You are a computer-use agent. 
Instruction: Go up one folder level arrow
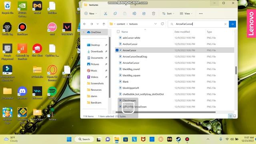coord(104,24)
